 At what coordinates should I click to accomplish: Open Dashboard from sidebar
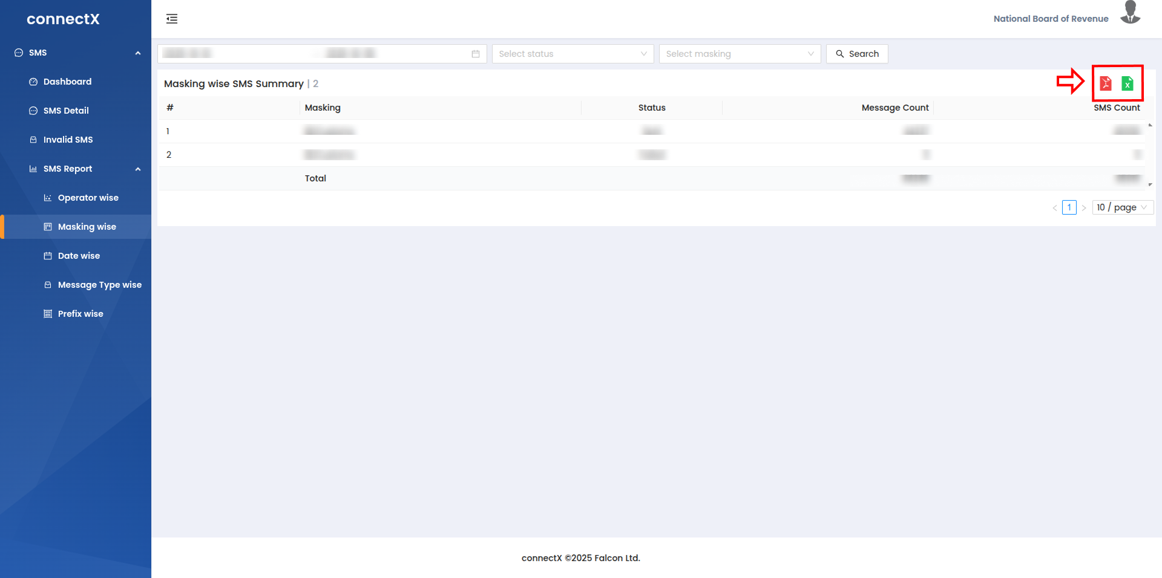tap(67, 82)
